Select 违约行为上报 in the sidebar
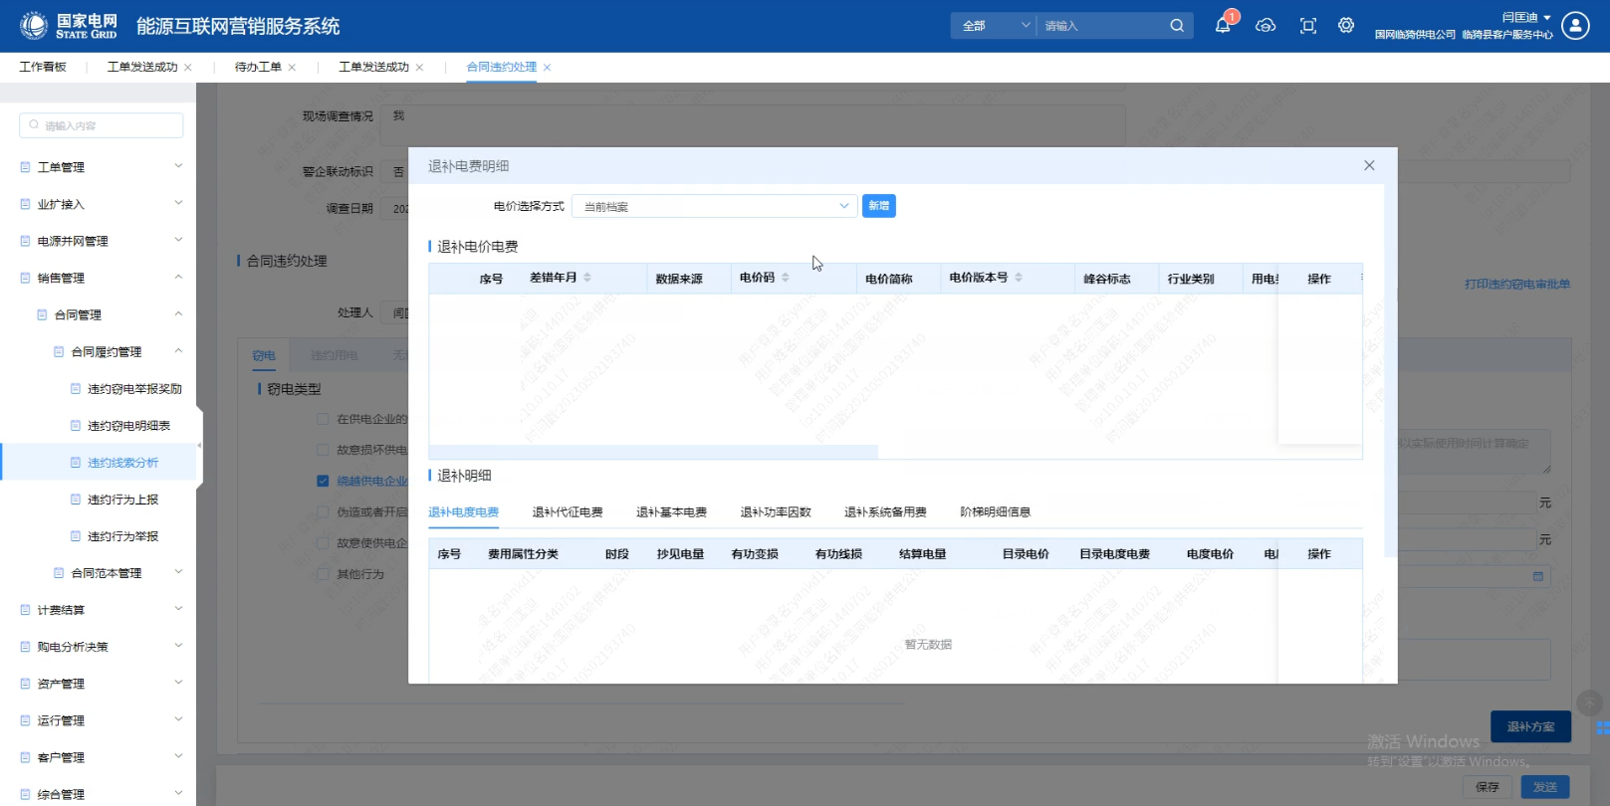 122,500
